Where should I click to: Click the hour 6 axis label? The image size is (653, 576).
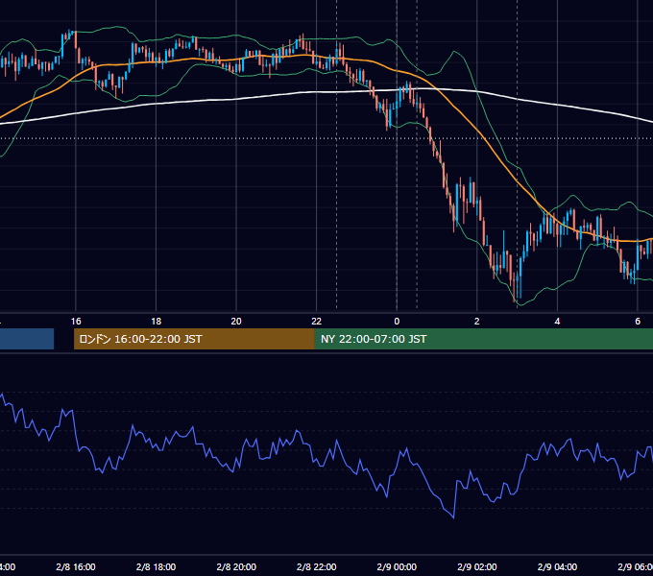(638, 322)
